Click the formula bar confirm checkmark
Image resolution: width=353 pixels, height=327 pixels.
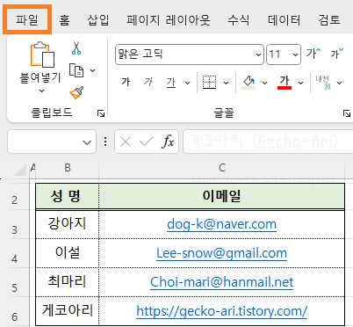pyautogui.click(x=147, y=142)
